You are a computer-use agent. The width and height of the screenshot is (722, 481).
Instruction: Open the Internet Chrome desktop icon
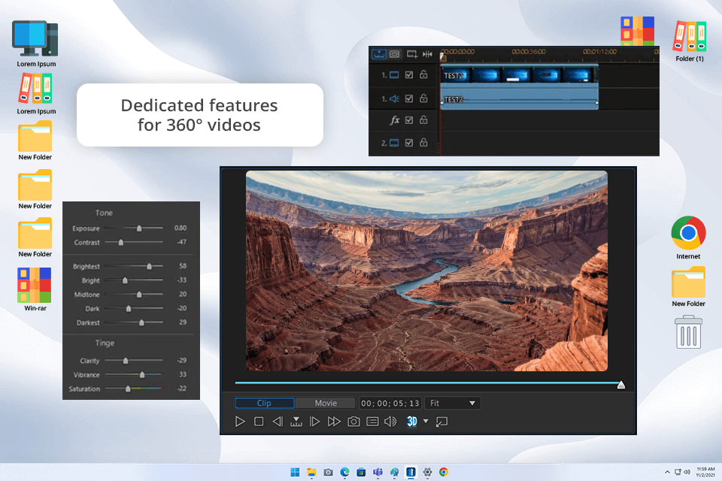click(688, 237)
